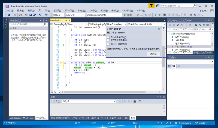Click Collapse All icon in Solution Explorer

coord(204,25)
